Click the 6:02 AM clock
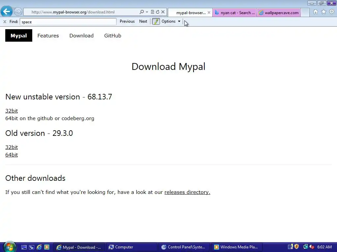This screenshot has height=252, width=337. [324, 247]
